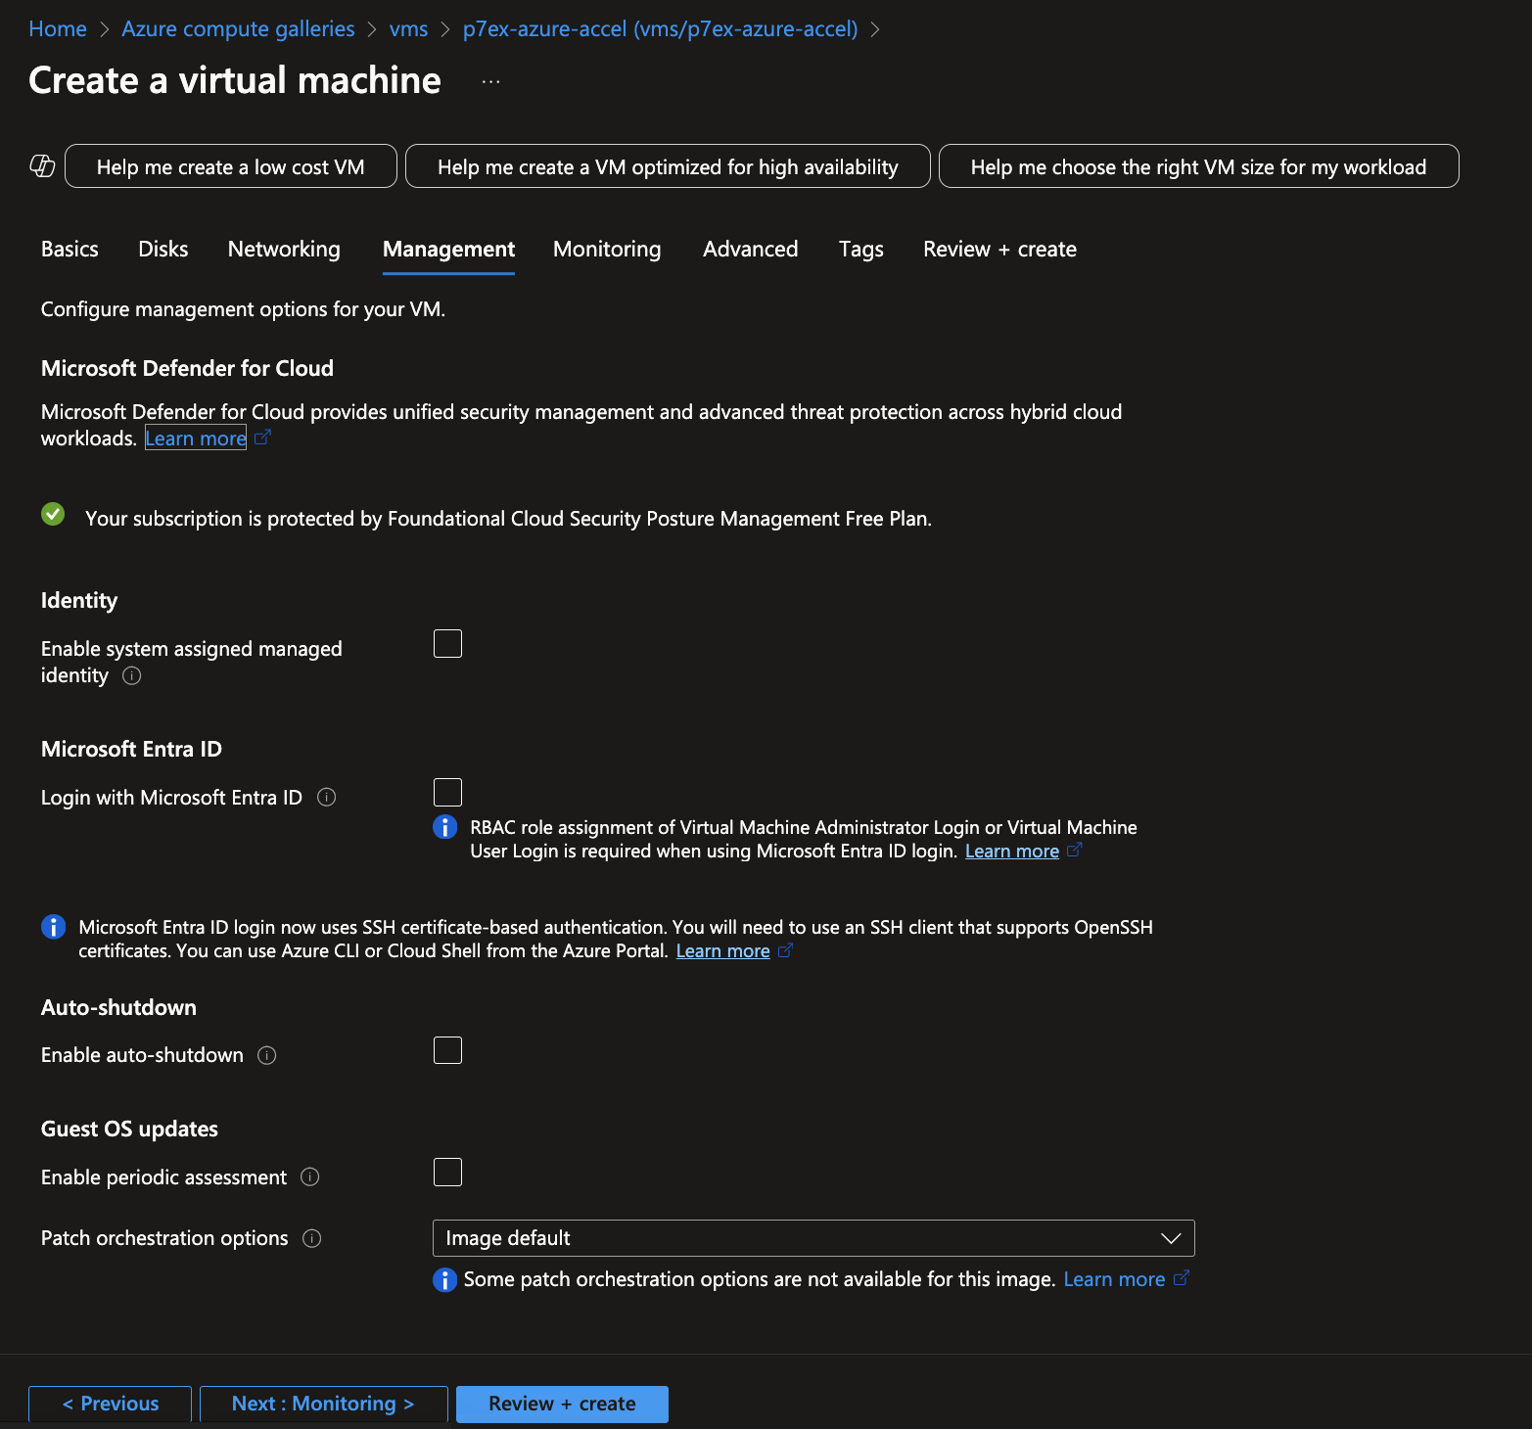Click the Copilot icon beside the suggestion buttons
1532x1429 pixels.
coord(42,166)
